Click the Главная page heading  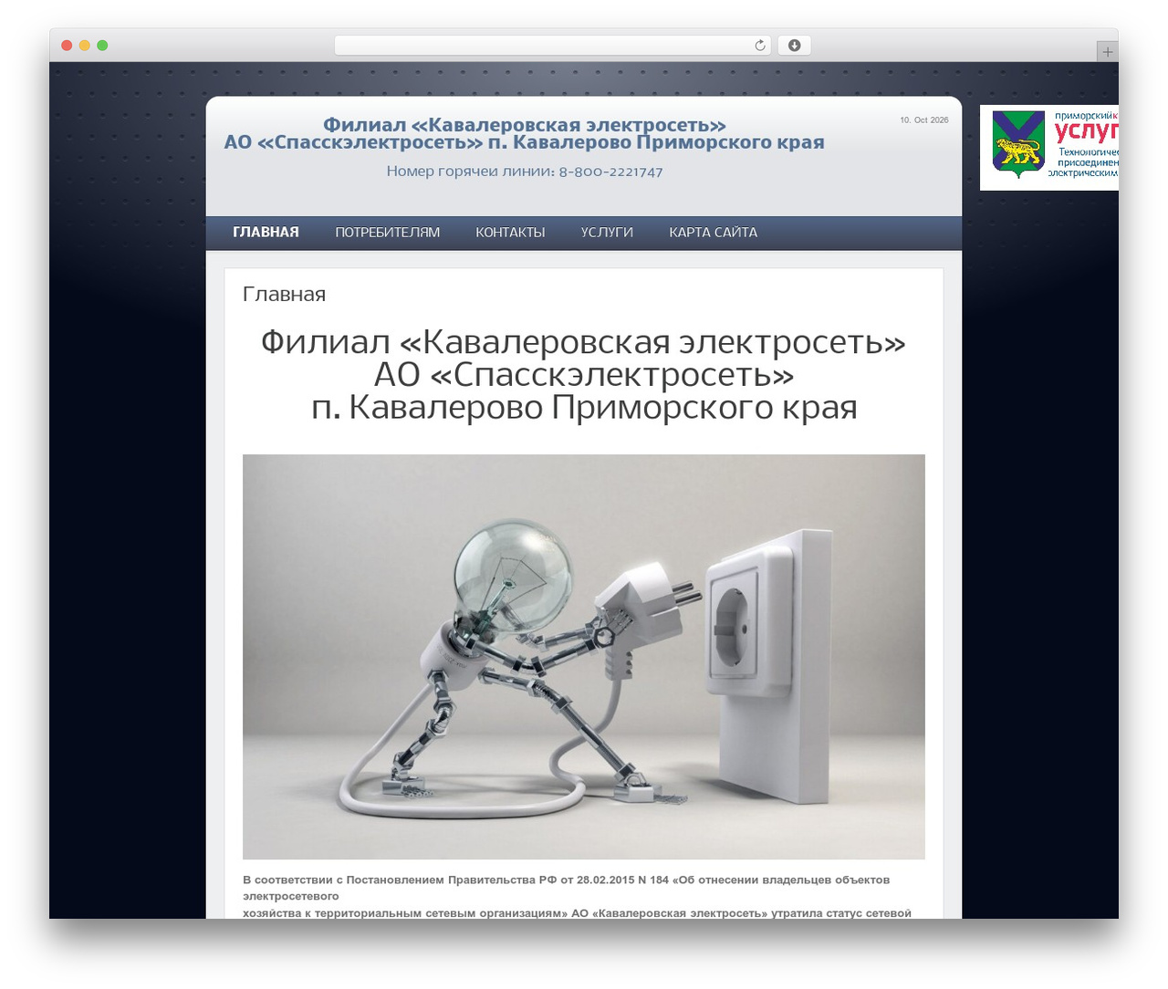point(284,294)
